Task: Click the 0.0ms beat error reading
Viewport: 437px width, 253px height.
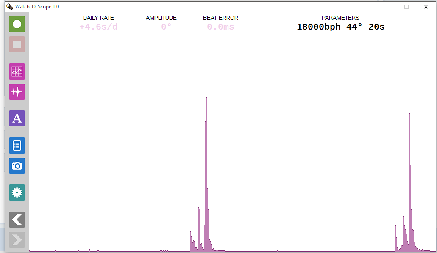Action: coord(220,27)
